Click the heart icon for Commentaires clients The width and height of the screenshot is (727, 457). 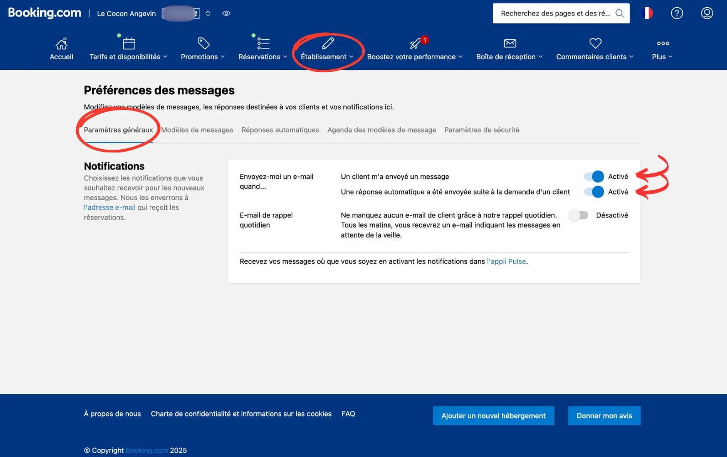pyautogui.click(x=595, y=43)
